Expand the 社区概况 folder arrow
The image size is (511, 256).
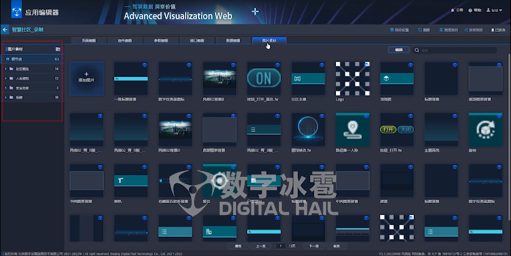point(6,69)
